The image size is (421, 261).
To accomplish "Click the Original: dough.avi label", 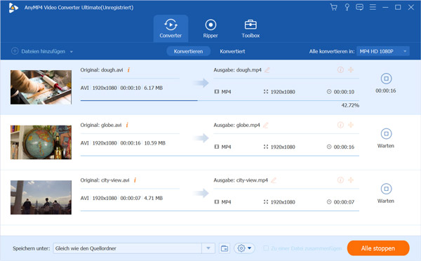I will pos(102,70).
